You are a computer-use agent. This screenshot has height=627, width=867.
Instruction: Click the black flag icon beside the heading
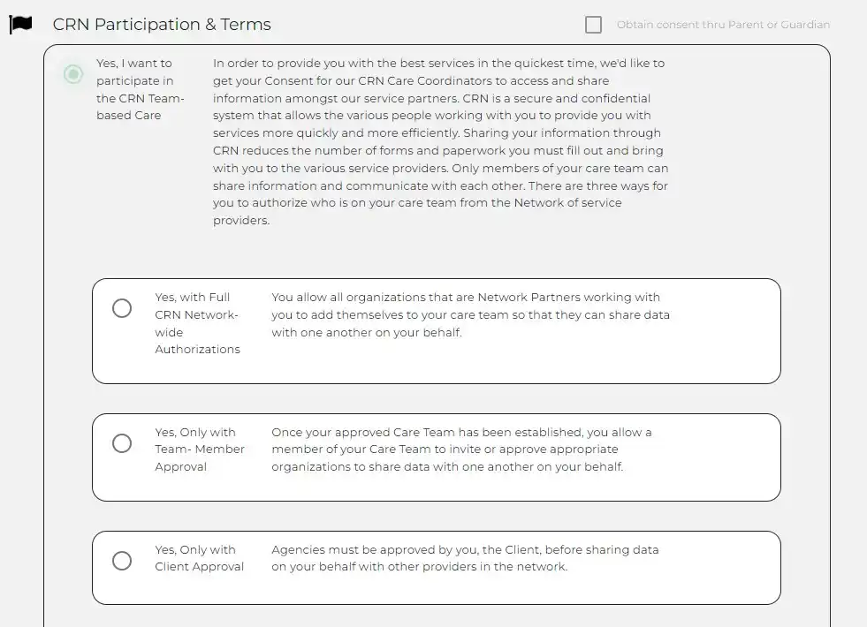(x=20, y=24)
